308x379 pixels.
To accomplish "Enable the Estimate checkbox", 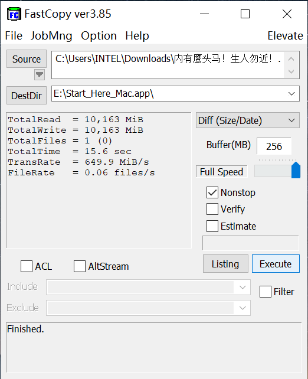I will pos(212,226).
